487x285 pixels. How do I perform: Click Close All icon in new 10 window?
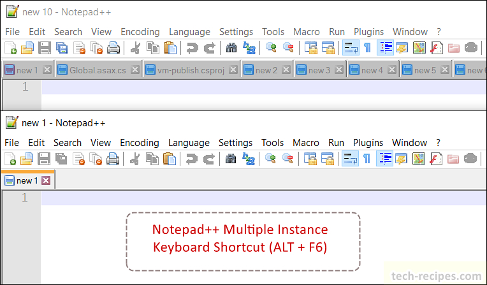(96, 48)
